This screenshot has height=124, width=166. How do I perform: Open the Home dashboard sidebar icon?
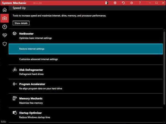(4, 10)
